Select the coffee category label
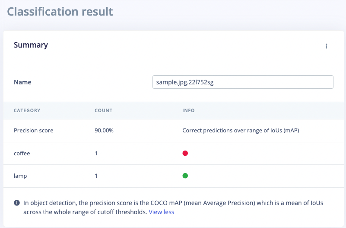Viewport: 346px width, 228px height. [x=22, y=153]
